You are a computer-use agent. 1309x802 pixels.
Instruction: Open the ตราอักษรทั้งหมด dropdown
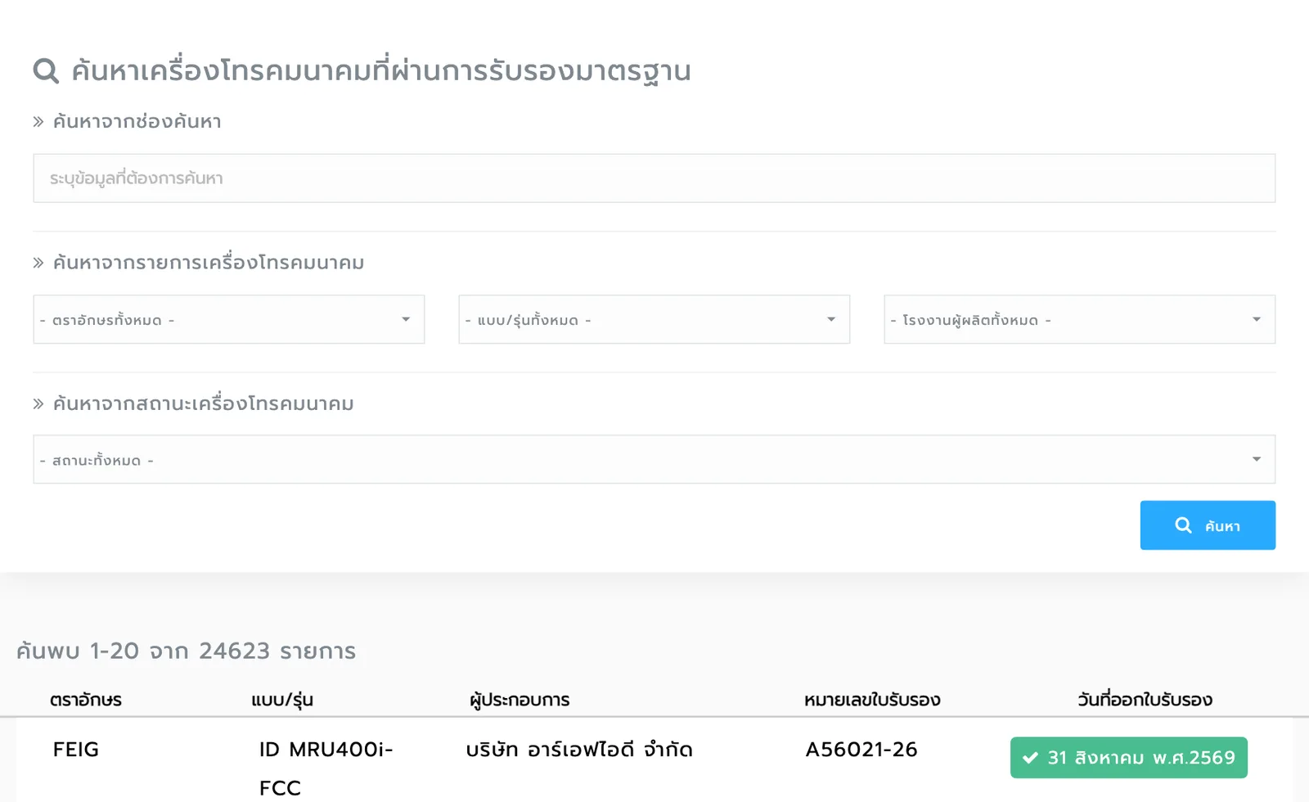click(229, 319)
